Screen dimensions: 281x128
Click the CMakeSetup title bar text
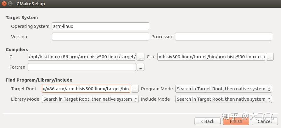(x=31, y=4)
